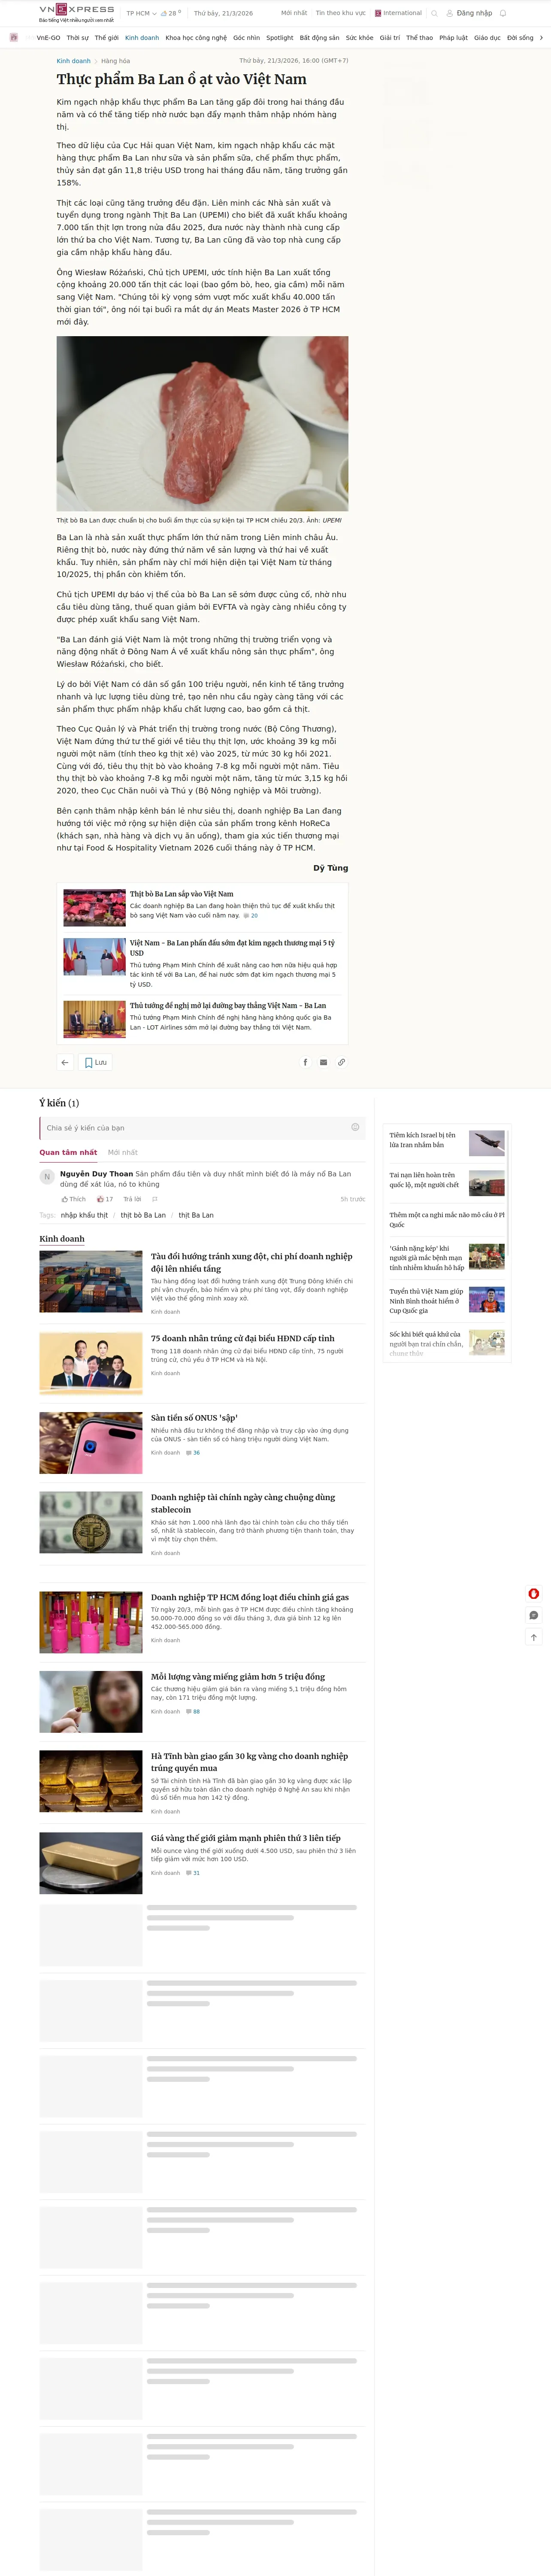Jump to top with the arrow button
551x2576 pixels.
(x=533, y=1637)
